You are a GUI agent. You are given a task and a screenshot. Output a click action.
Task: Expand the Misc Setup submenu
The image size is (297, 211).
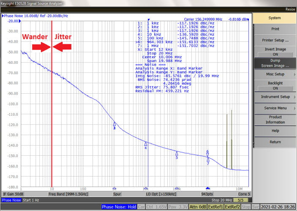coord(275,74)
